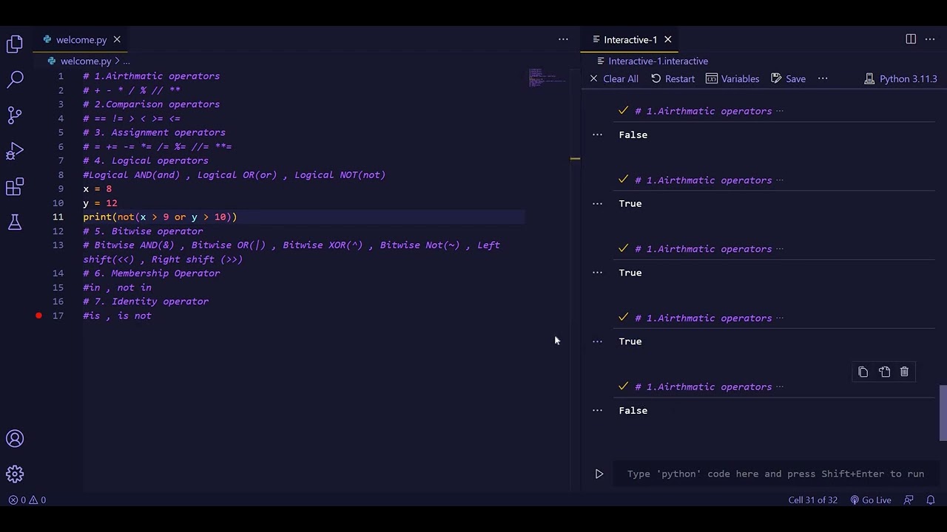Start Go Live server
The width and height of the screenshot is (947, 532).
point(871,500)
